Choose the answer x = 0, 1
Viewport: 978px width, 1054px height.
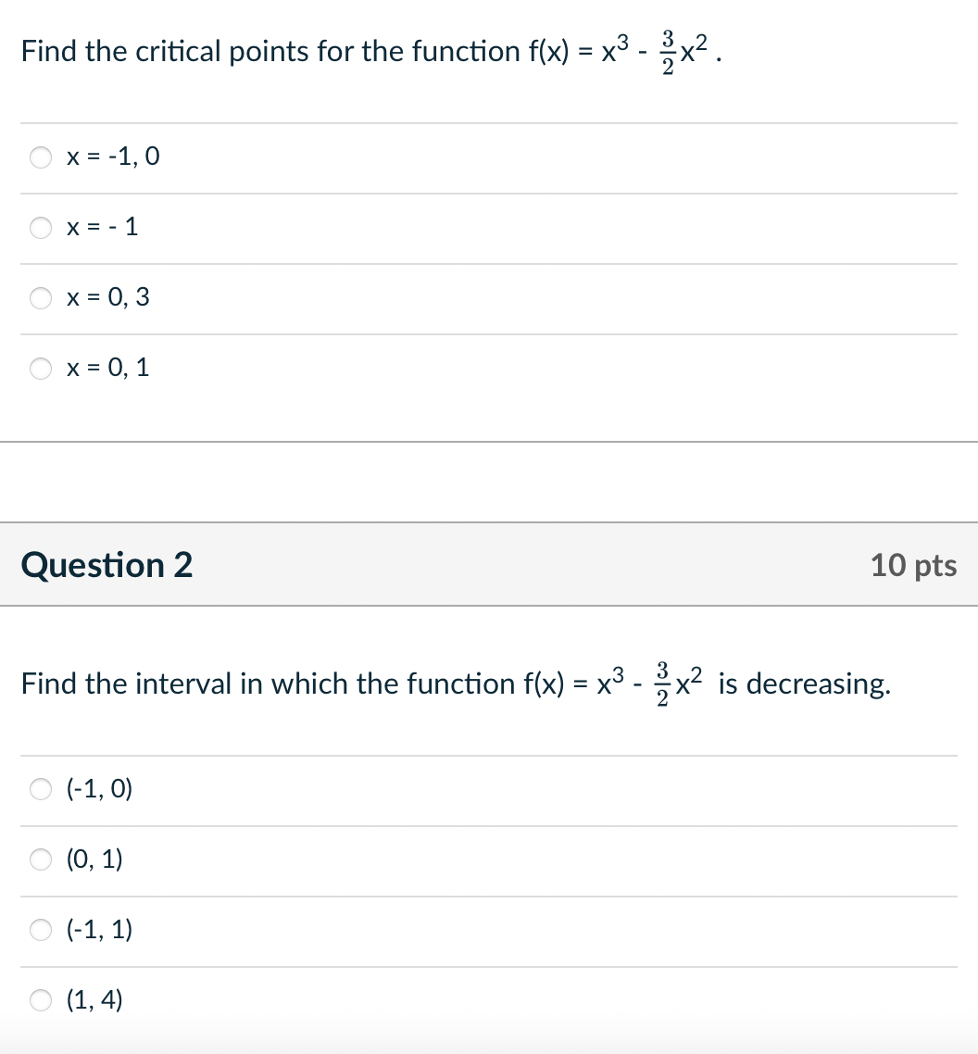(x=41, y=368)
